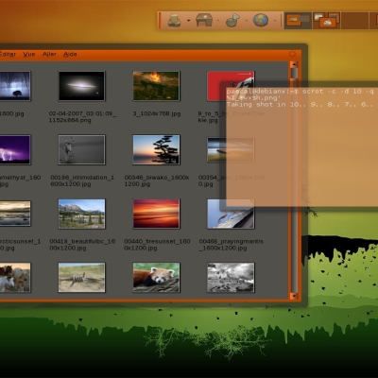
Task: Click the amethyst file name label
Action: tap(20, 180)
